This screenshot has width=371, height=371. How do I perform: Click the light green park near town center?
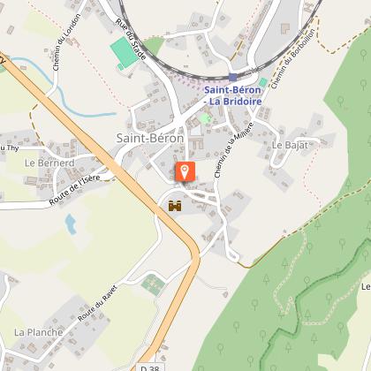point(205,118)
